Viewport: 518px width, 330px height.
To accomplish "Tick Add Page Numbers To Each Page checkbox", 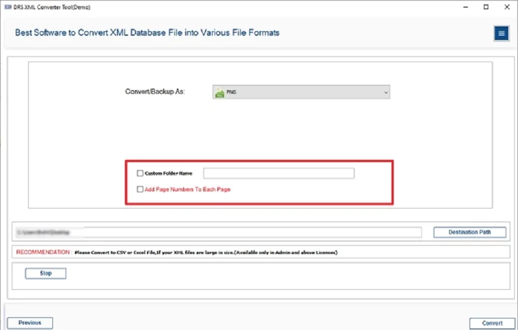I will (x=140, y=189).
